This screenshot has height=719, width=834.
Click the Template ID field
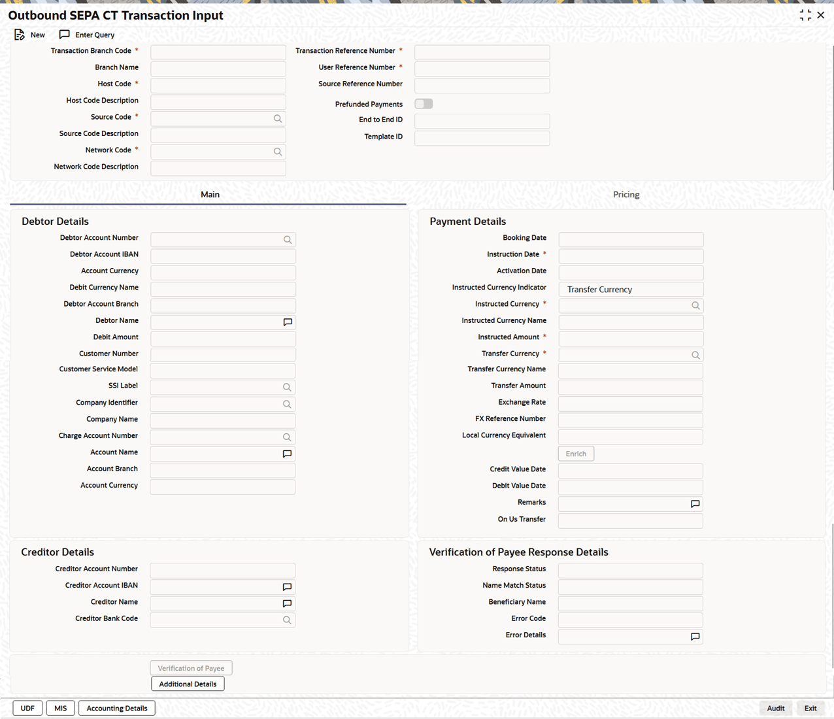[x=482, y=138]
